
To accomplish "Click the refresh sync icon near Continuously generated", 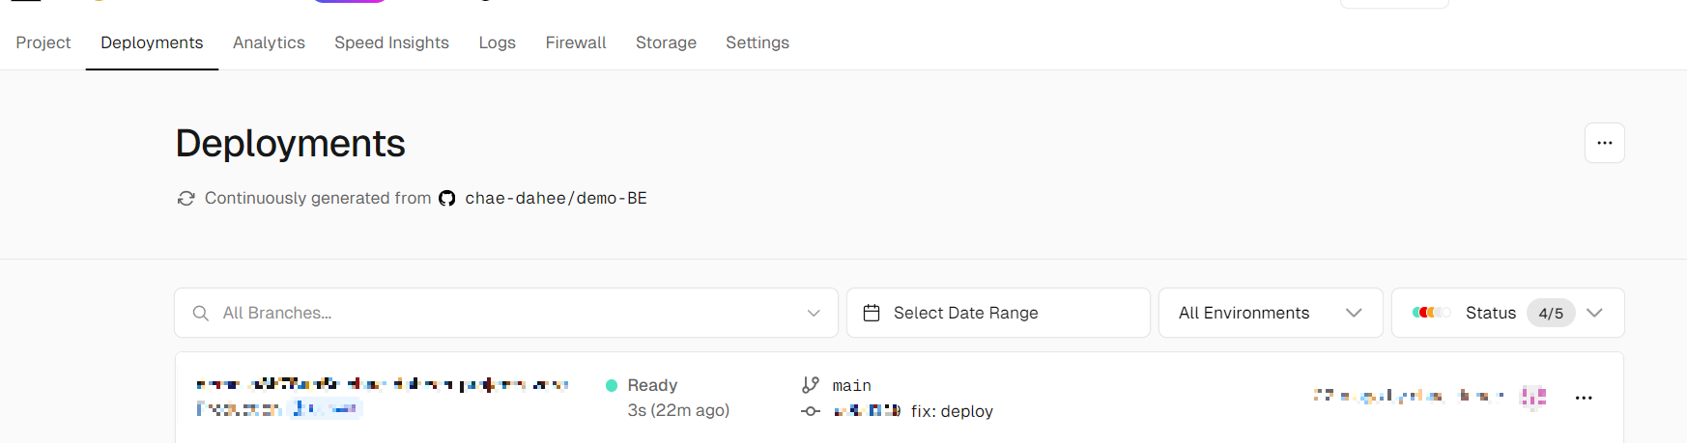I will click(x=186, y=198).
